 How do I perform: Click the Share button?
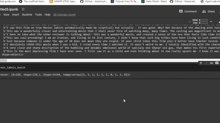click(209, 11)
